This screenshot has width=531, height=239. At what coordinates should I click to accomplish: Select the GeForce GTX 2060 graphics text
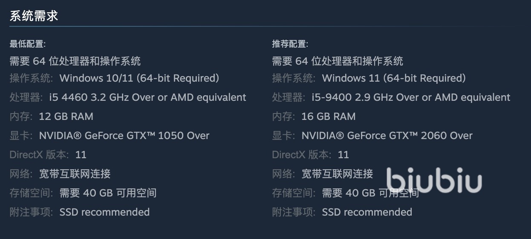click(x=387, y=136)
